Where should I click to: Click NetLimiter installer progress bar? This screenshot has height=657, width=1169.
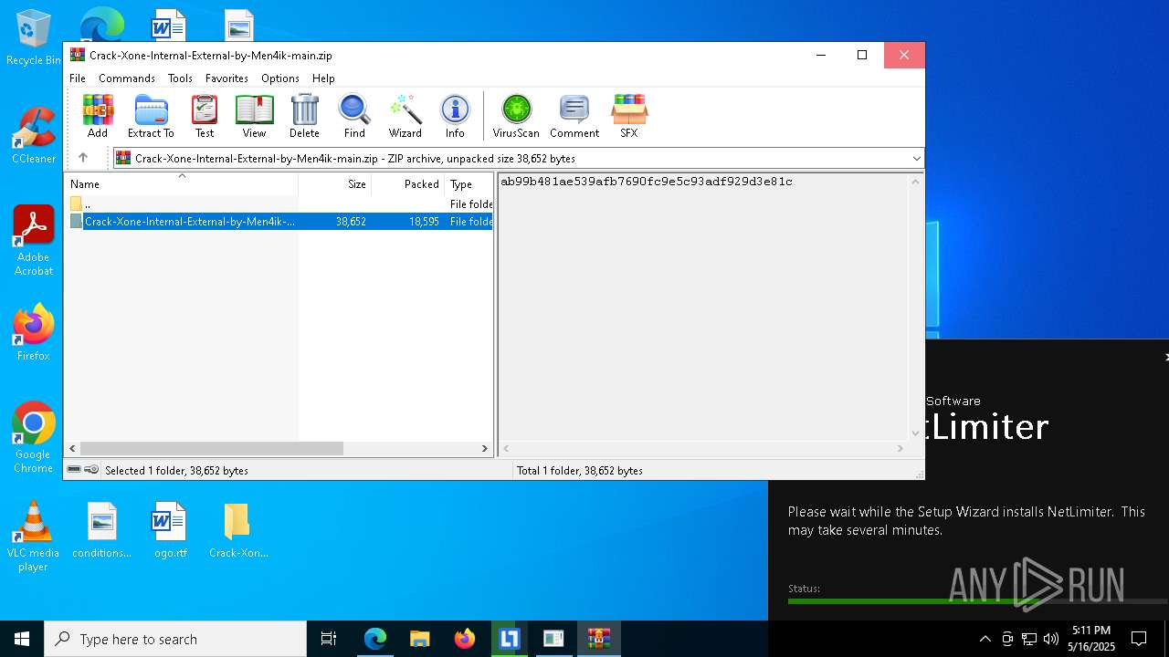click(977, 601)
